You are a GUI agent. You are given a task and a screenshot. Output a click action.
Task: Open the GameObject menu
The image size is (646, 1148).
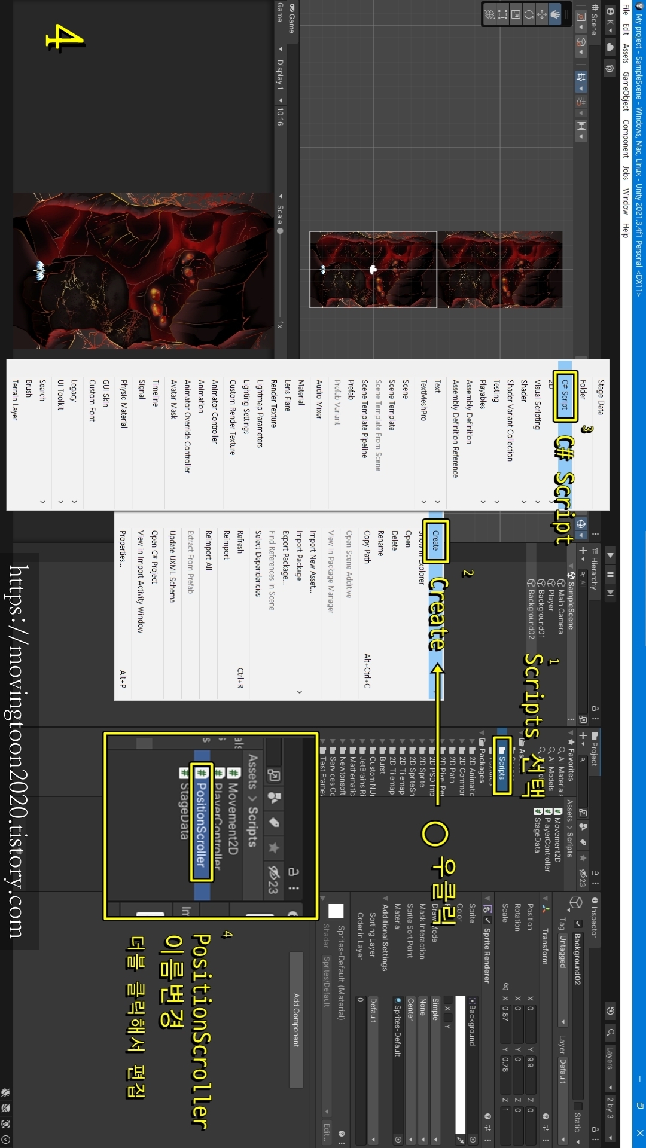[x=626, y=91]
